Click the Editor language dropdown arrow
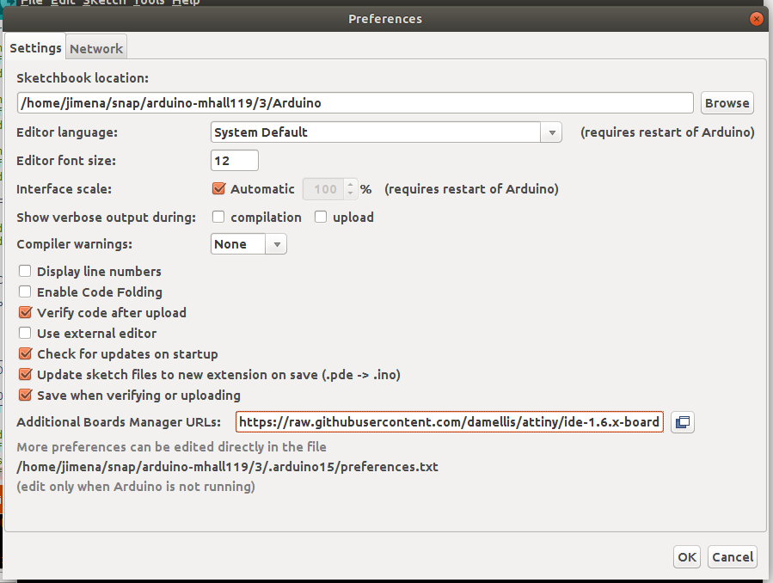 click(x=552, y=132)
